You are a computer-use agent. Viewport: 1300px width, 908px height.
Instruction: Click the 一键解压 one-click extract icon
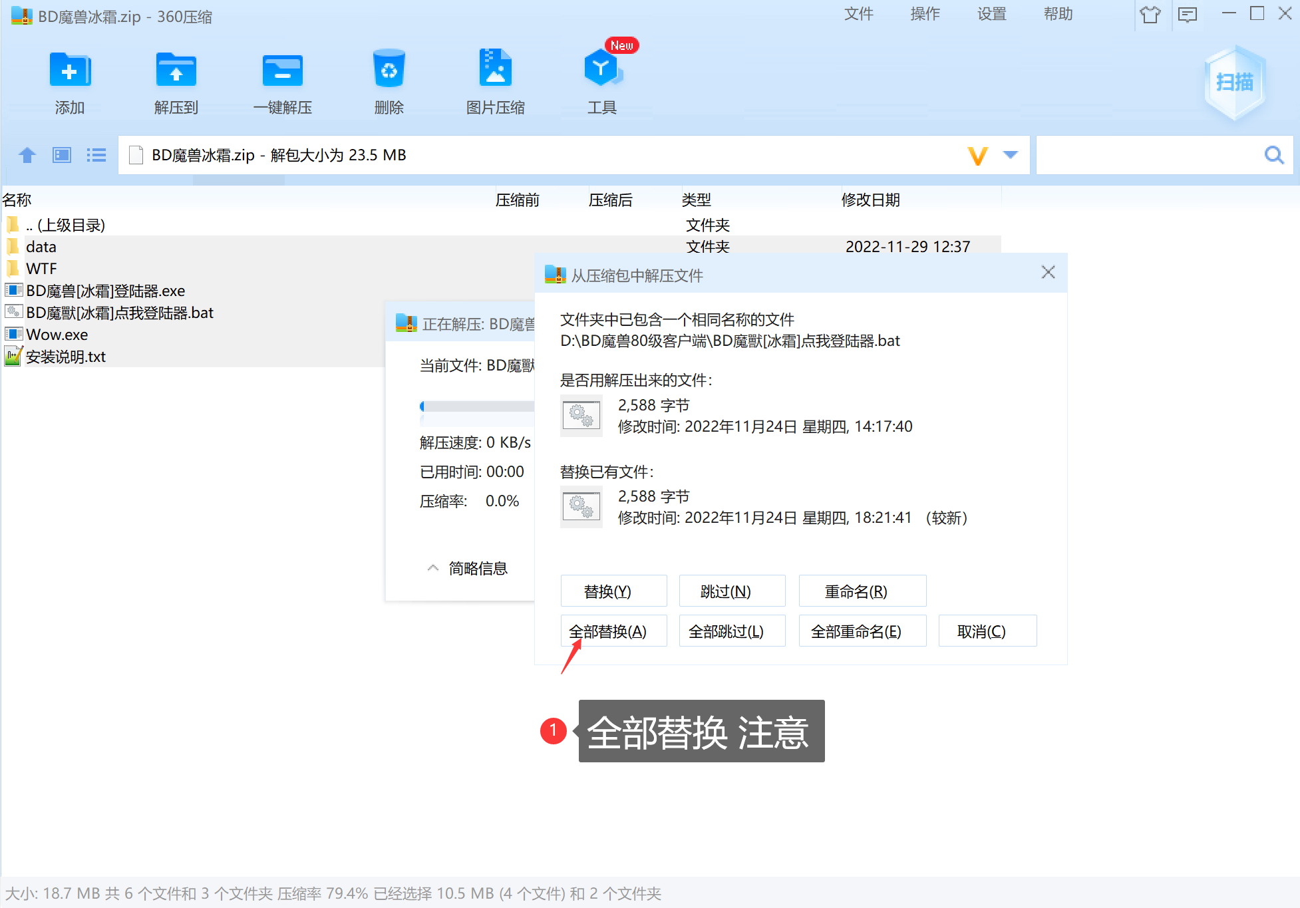click(x=283, y=69)
